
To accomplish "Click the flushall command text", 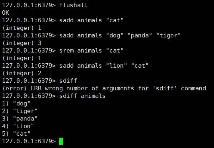I will [x=74, y=5].
